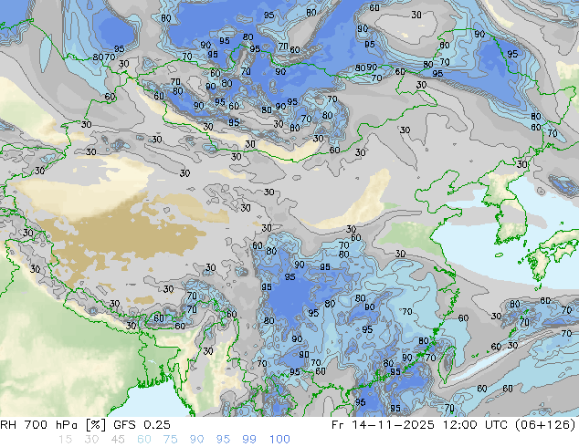Viewport: 579px width, 447px height.
Task: Select legend value 95 in the color scale
Action: 223,440
